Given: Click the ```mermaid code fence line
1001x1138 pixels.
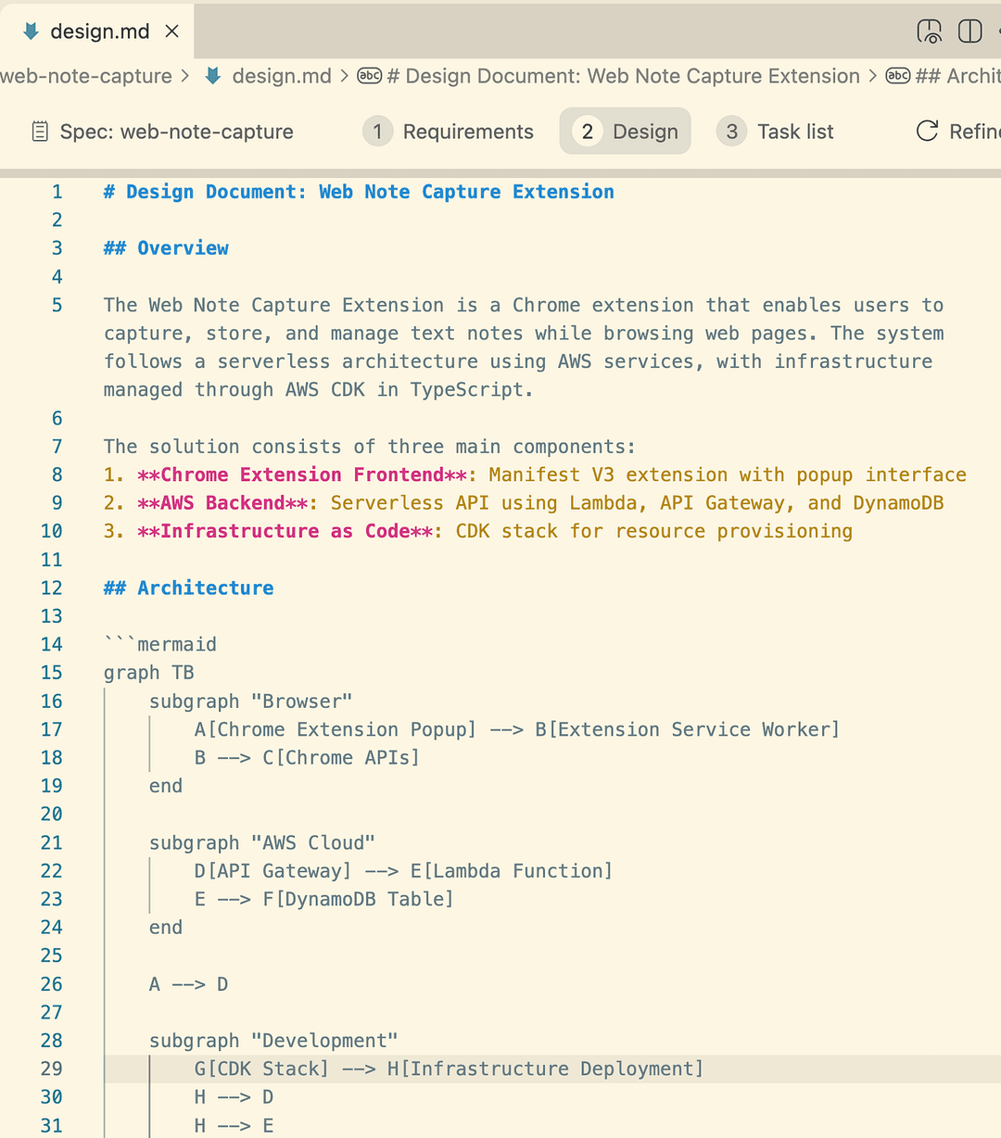Looking at the screenshot, I should coord(160,644).
